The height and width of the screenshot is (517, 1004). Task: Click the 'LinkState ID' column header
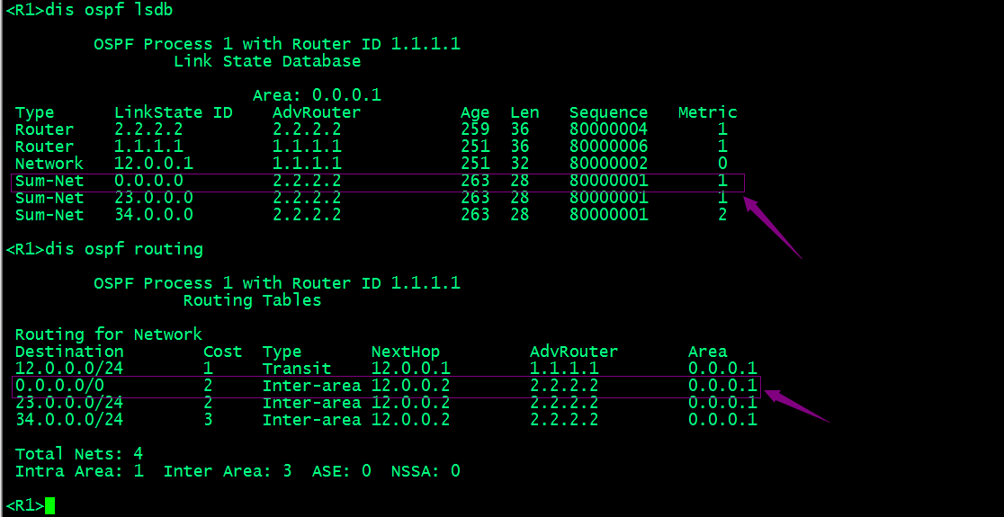(173, 112)
